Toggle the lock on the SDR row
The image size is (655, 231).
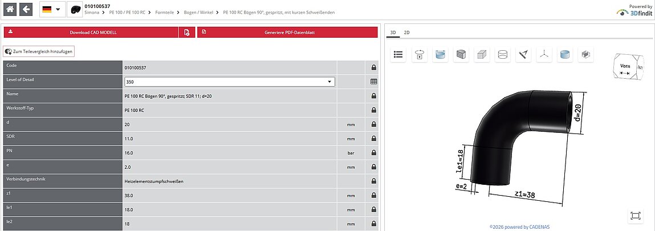pos(373,138)
